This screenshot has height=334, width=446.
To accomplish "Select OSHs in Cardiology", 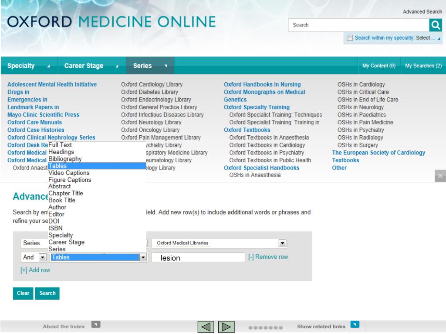I will point(361,84).
